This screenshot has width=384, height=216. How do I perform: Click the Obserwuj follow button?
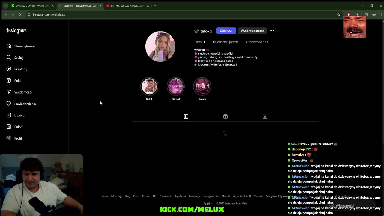click(226, 31)
